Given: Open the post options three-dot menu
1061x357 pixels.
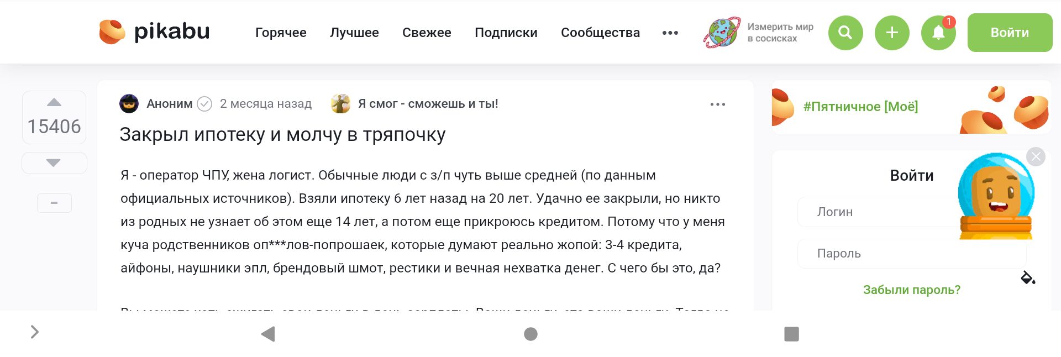Looking at the screenshot, I should [718, 104].
